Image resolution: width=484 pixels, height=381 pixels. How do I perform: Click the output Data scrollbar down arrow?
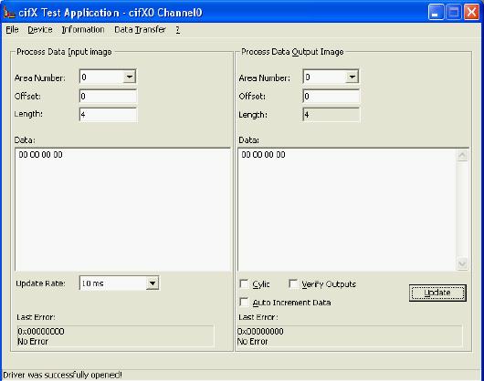[462, 264]
